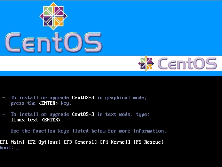Open the F4-Kernel help label
222x167 pixels.
pyautogui.click(x=115, y=142)
